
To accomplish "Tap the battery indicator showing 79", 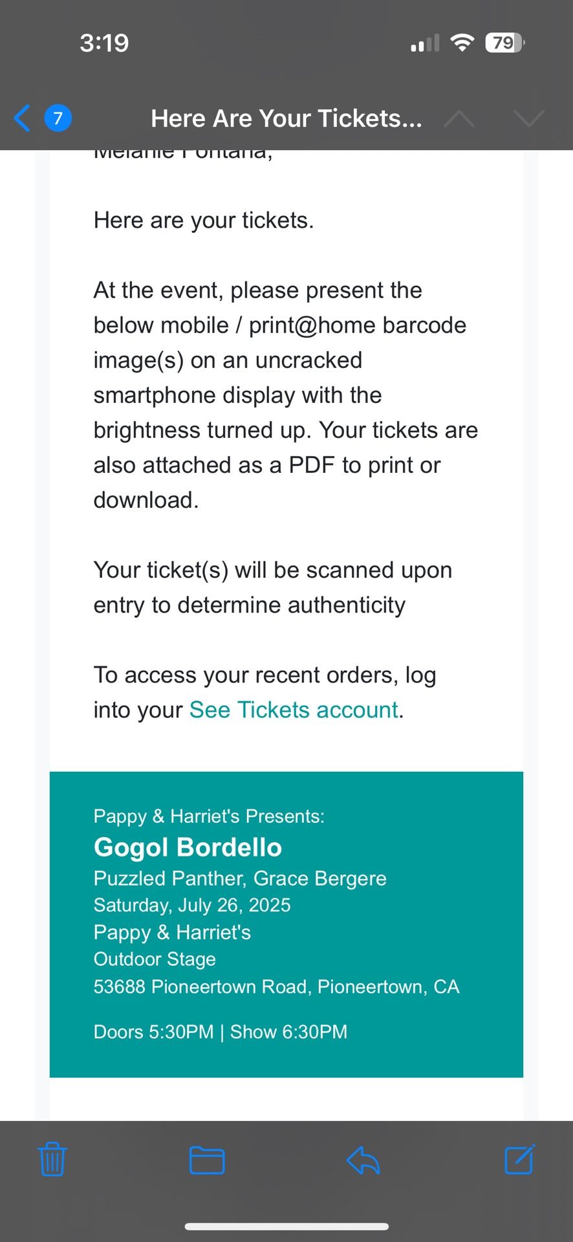I will [504, 43].
